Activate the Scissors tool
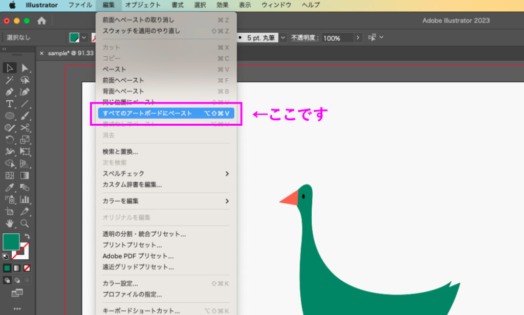524x315 pixels. pos(25,127)
